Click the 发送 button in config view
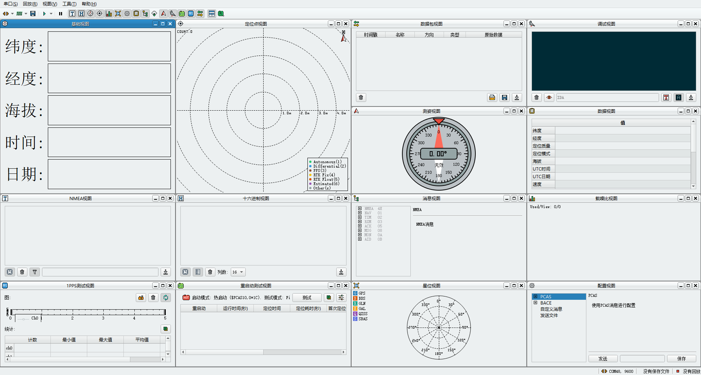The image size is (701, 375). (x=603, y=359)
